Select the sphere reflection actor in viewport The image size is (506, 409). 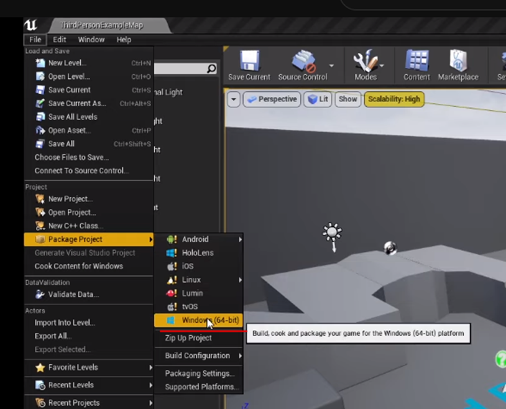coord(390,248)
